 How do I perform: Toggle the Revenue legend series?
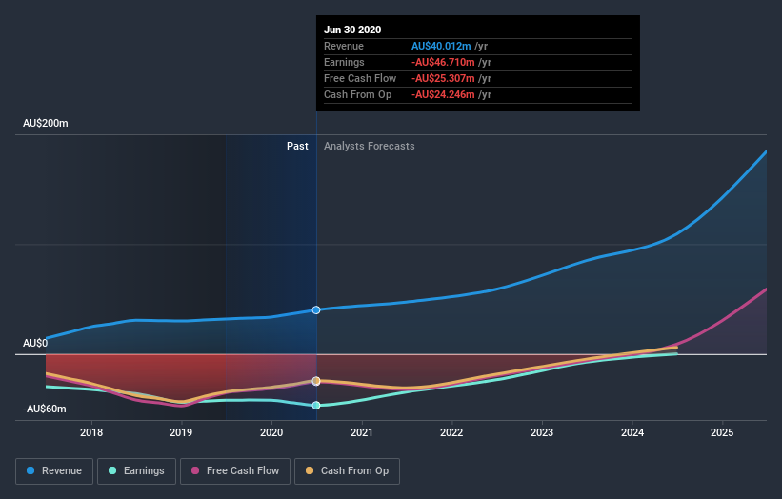pos(54,471)
